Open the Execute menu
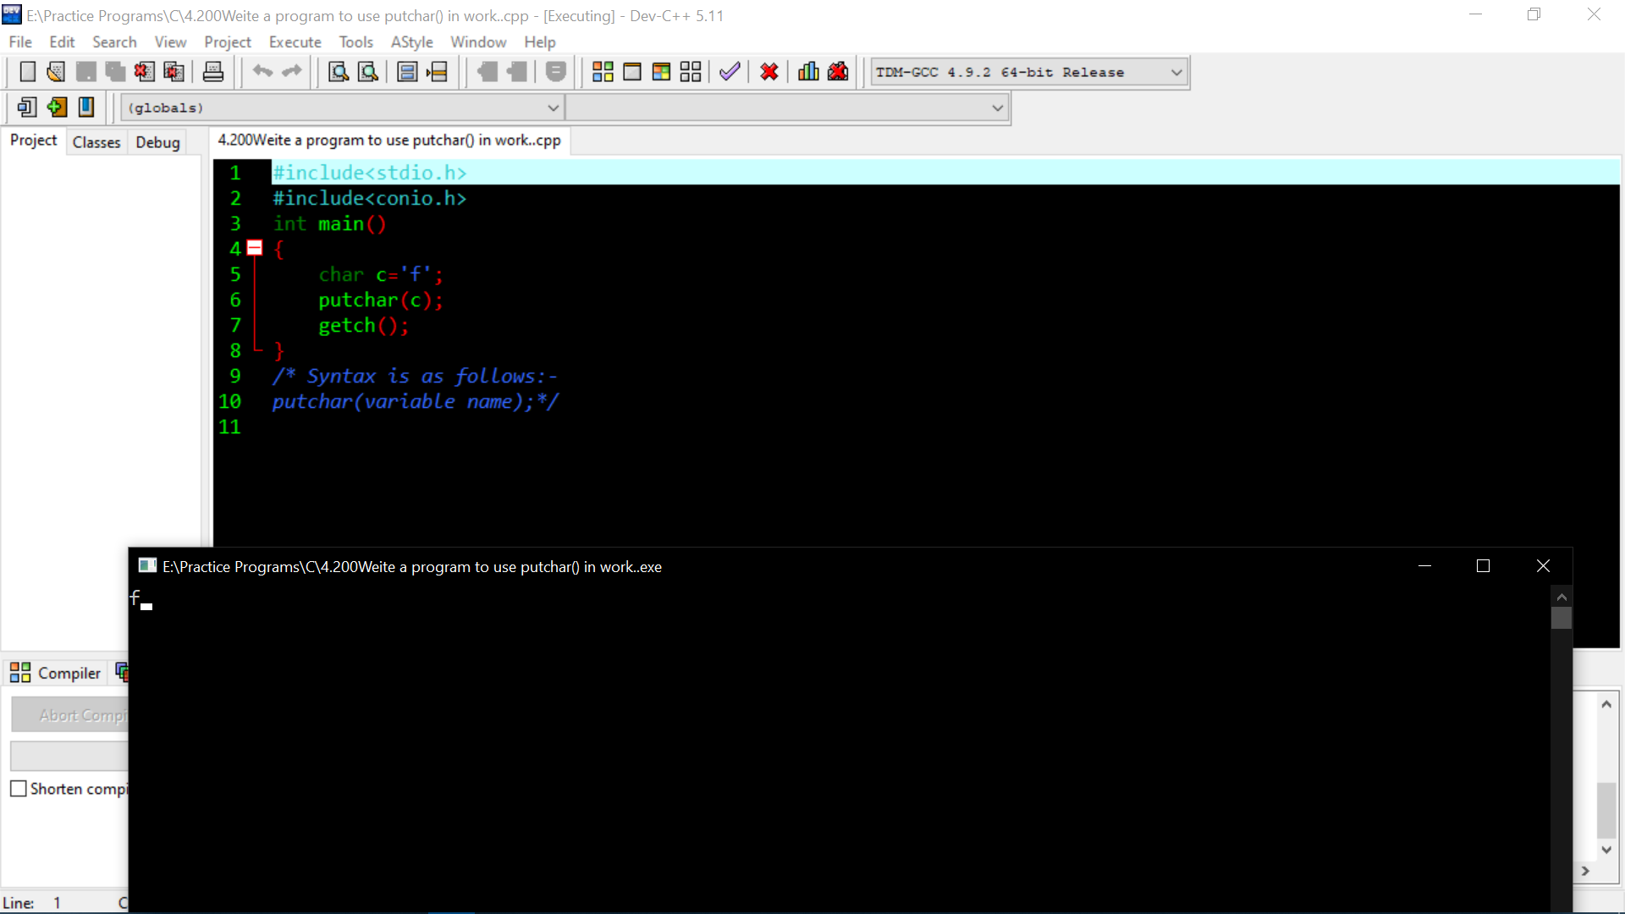This screenshot has width=1625, height=914. (x=295, y=41)
